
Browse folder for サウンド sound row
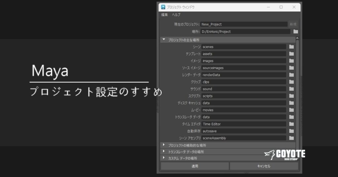(x=291, y=89)
